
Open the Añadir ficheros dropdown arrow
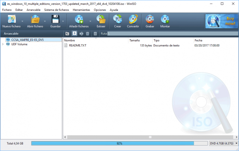pos(90,21)
